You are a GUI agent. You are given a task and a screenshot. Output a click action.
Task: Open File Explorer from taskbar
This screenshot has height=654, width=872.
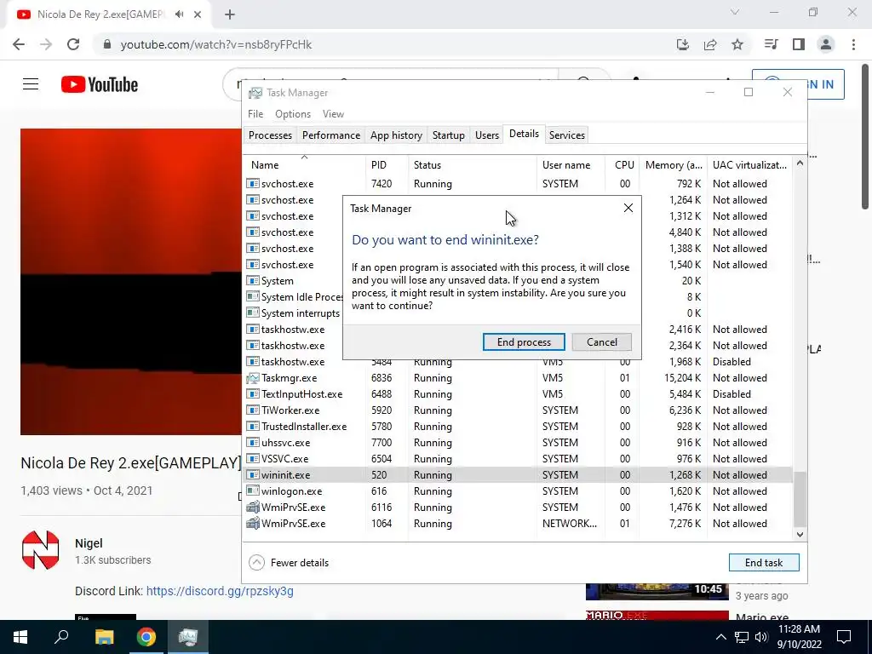(104, 637)
